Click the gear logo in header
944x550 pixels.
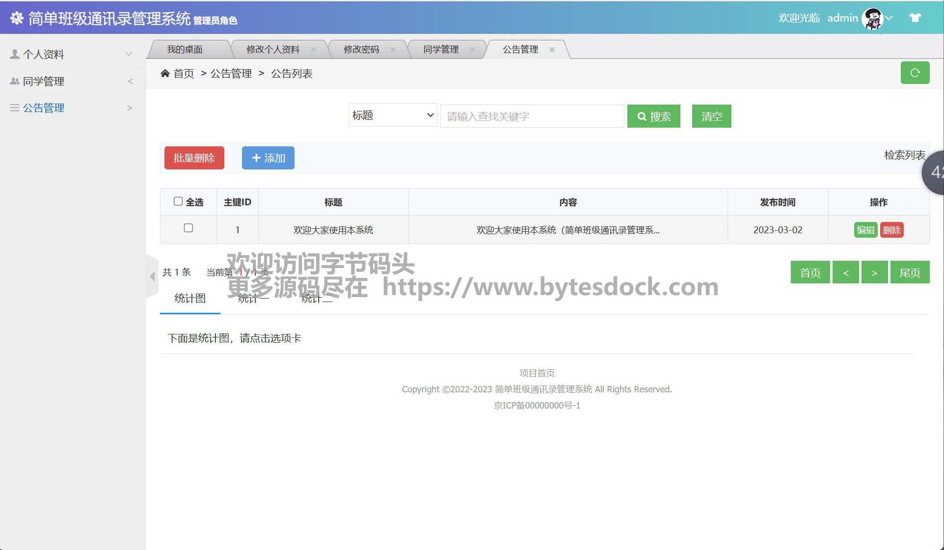point(17,18)
